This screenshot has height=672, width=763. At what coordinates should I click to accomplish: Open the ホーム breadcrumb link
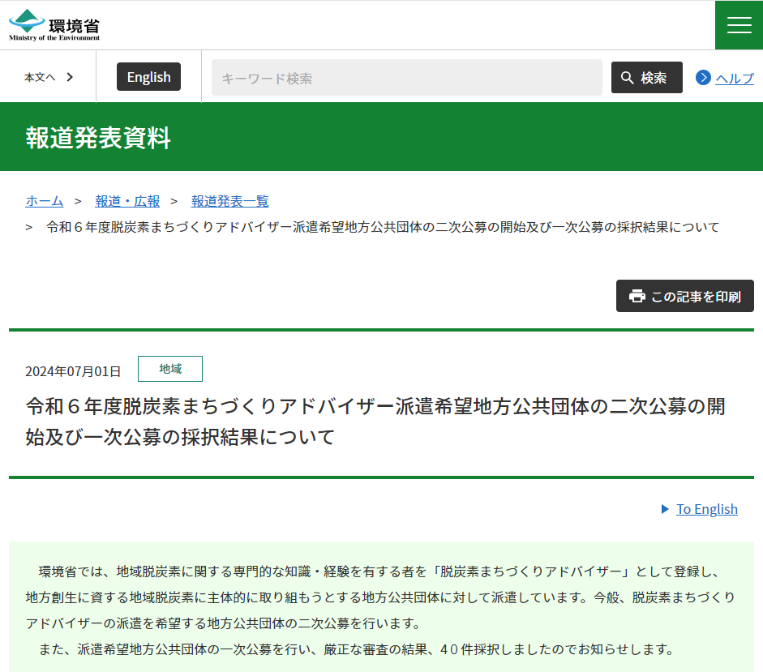(x=44, y=200)
